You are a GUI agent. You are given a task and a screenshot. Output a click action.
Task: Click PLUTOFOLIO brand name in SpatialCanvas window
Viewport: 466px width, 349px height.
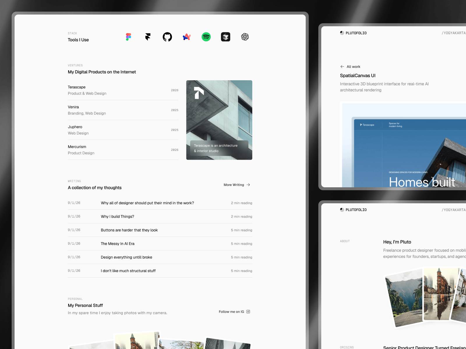[356, 33]
